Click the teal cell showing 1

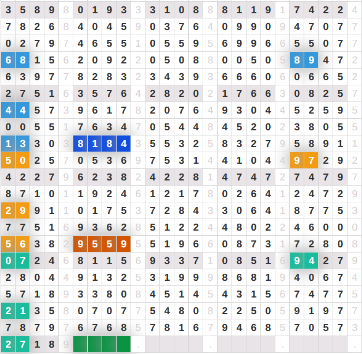[23, 311]
